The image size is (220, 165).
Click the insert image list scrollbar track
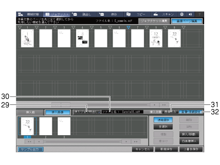83,142
